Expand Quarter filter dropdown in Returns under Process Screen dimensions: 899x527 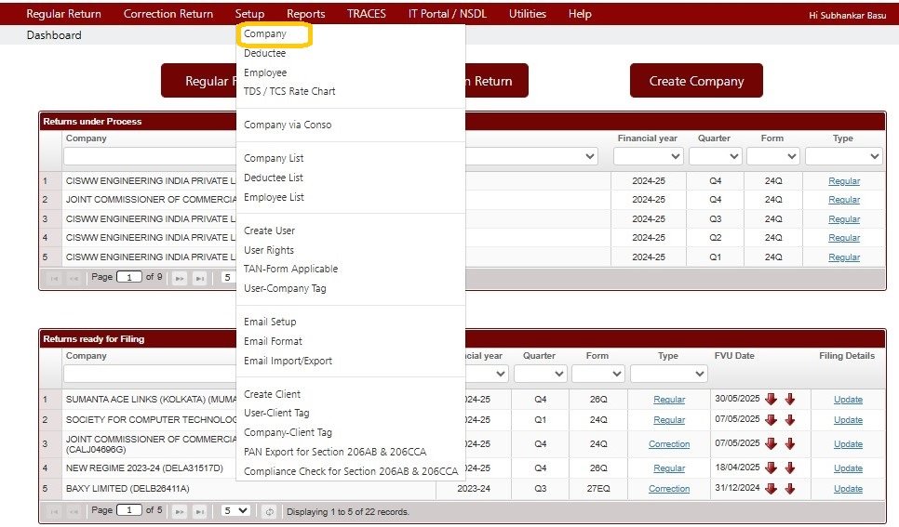tap(716, 156)
